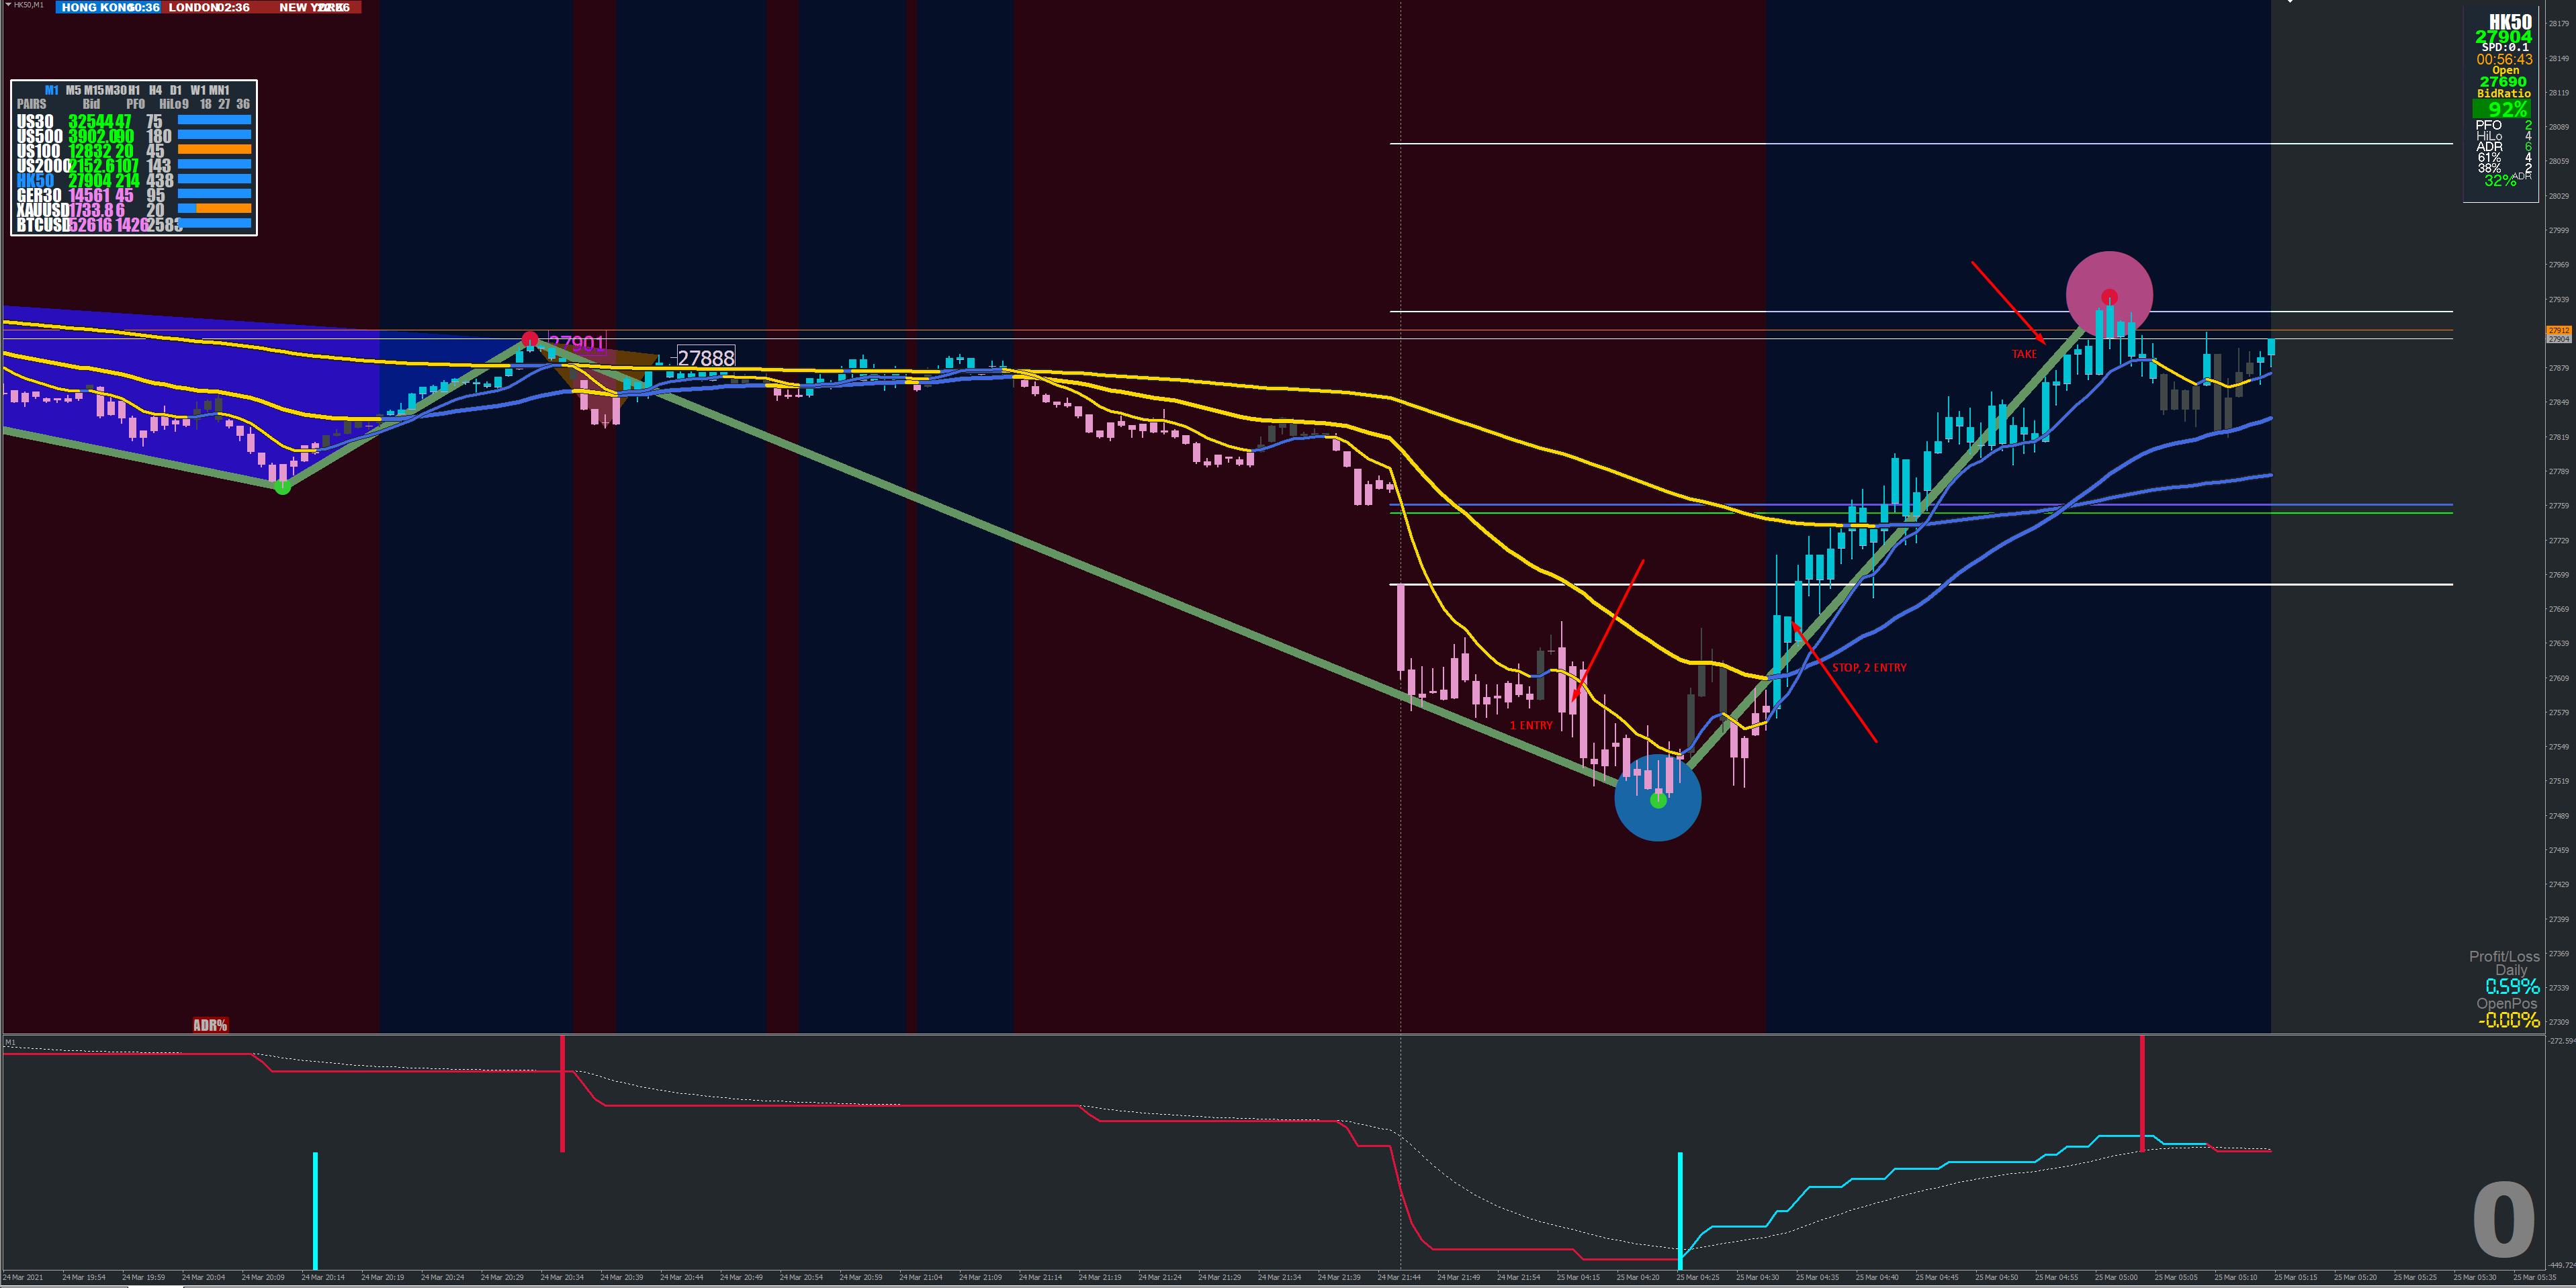Click the red sell signal bar near 05:00
Viewport: 2576px width, 1288px height.
[2142, 1093]
